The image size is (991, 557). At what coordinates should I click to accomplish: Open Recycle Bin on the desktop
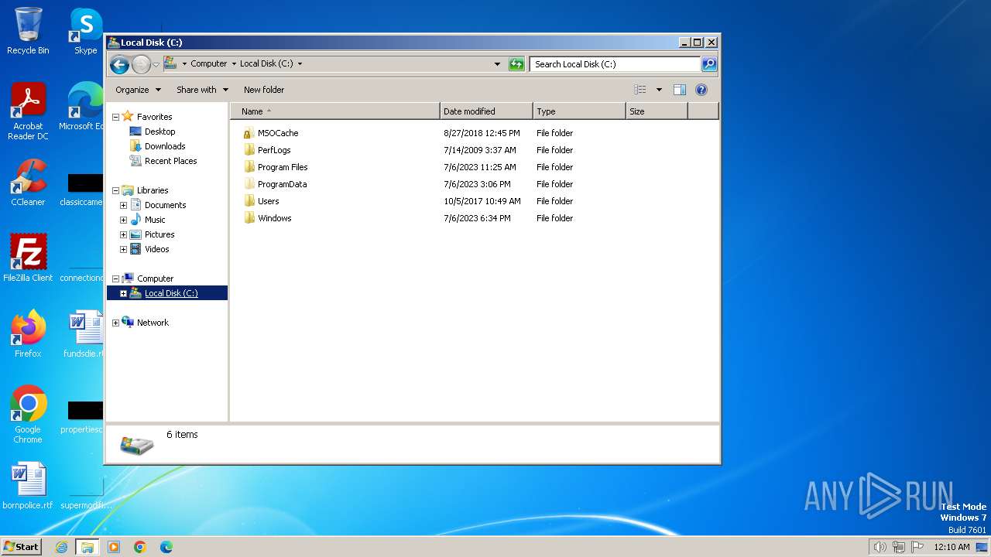pyautogui.click(x=28, y=31)
